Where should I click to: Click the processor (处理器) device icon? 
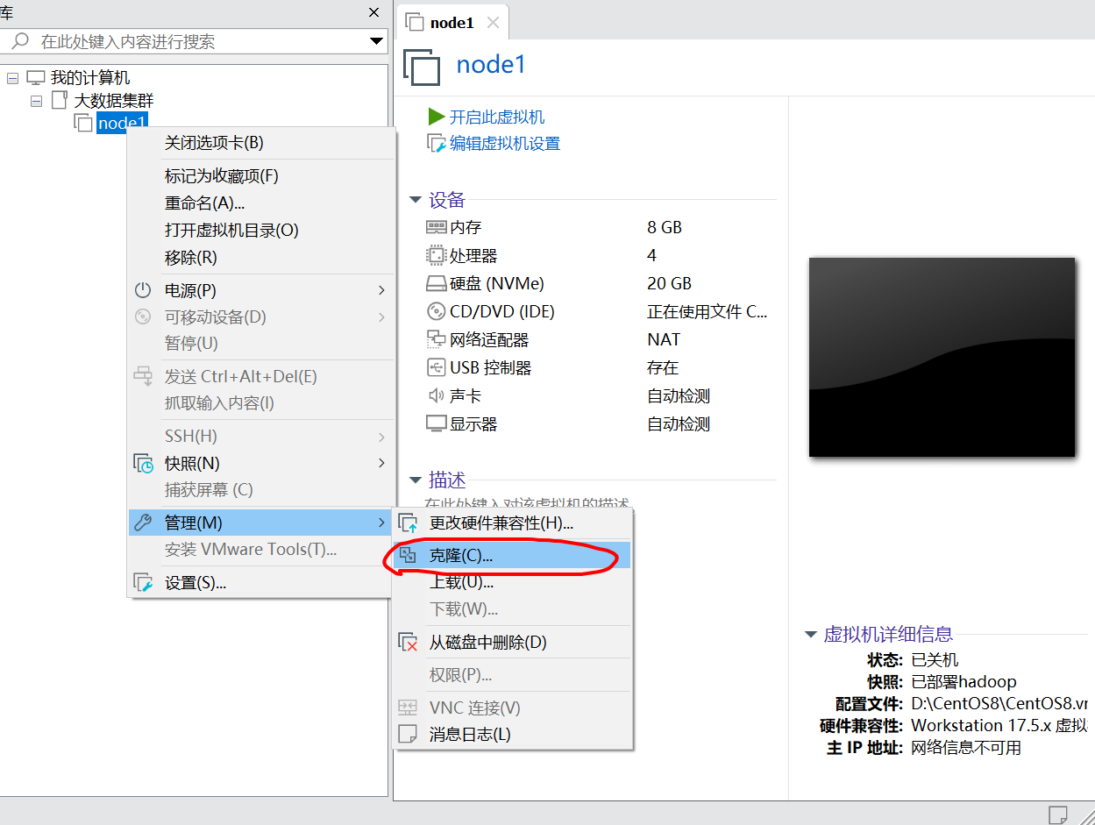[x=437, y=254]
